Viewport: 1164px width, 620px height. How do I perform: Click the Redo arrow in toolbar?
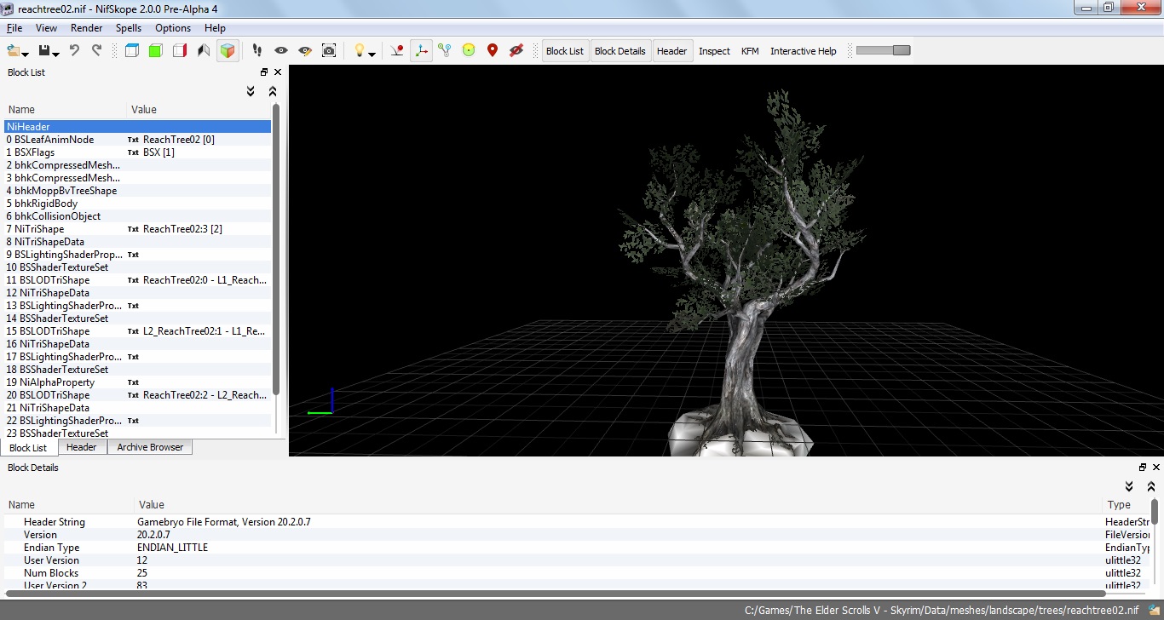click(x=96, y=51)
